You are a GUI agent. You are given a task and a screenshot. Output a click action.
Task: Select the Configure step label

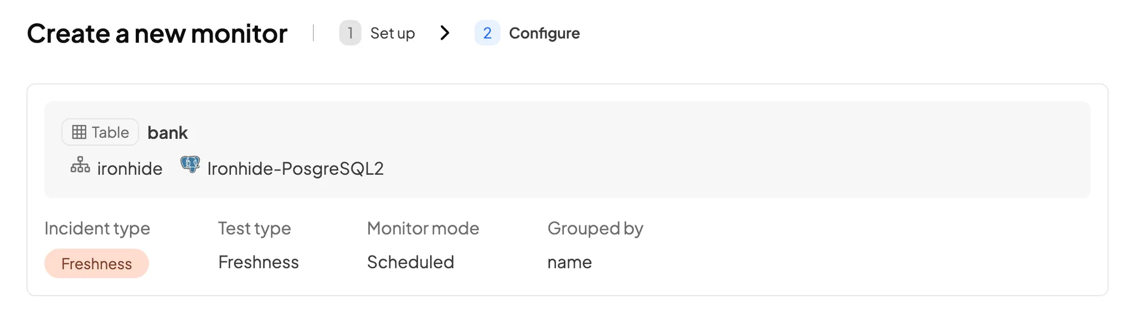tap(544, 33)
